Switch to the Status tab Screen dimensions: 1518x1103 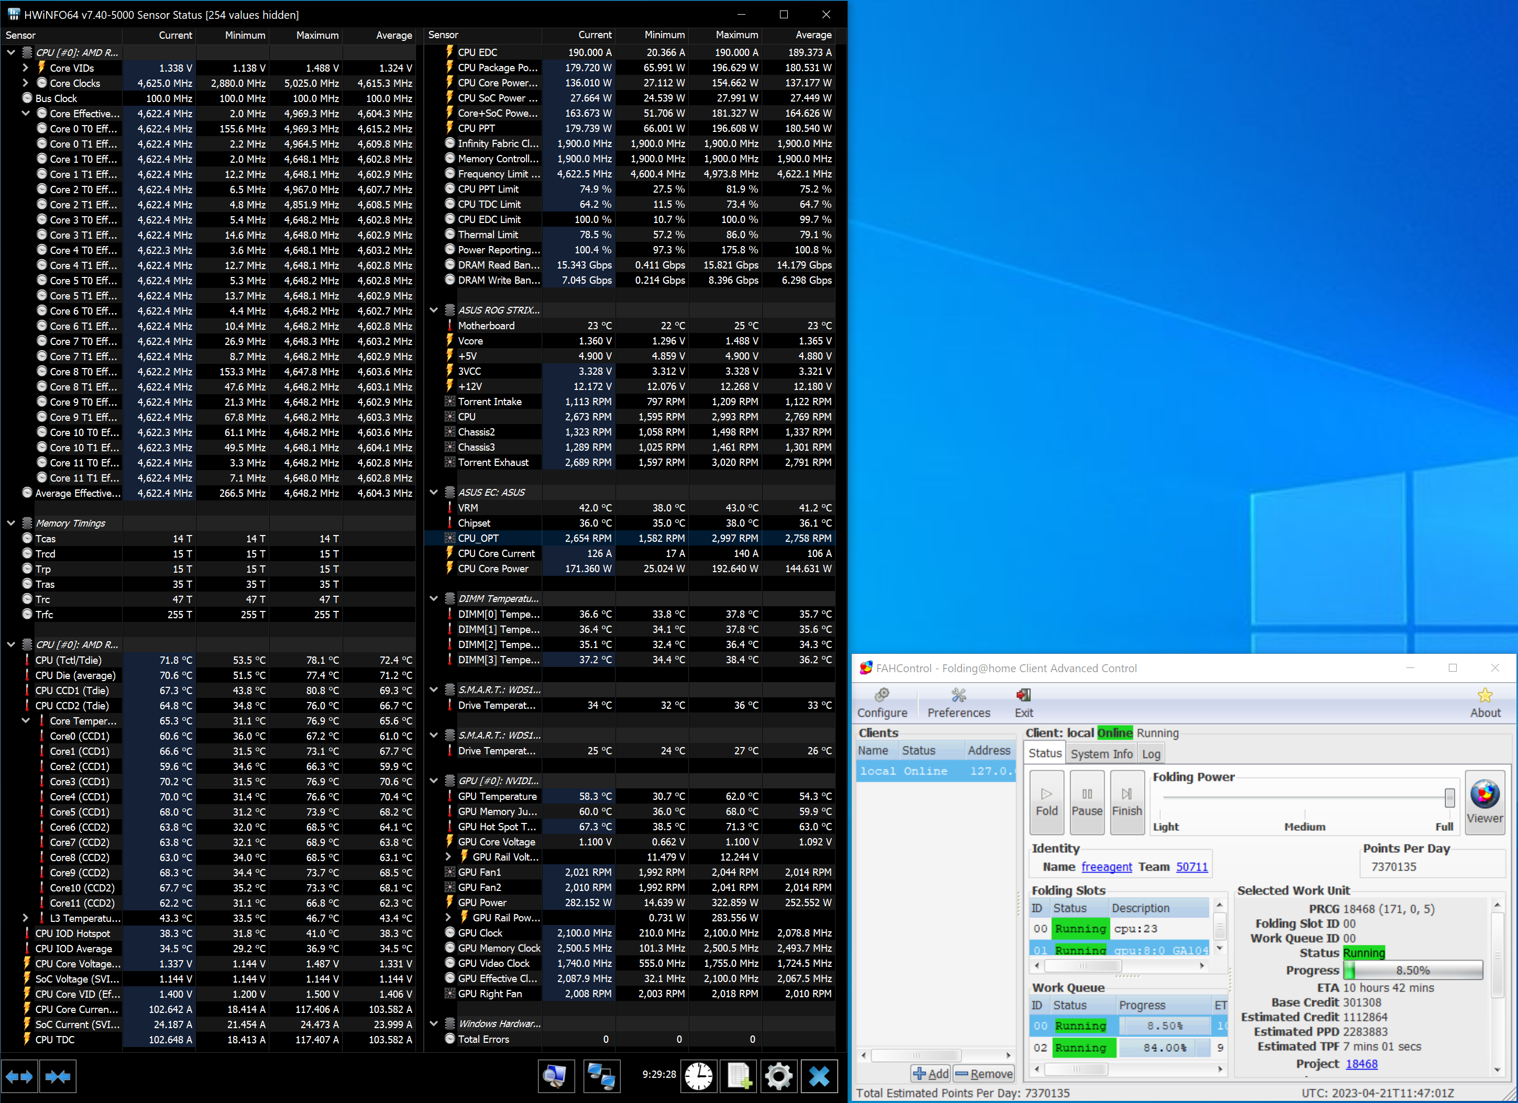pyautogui.click(x=1045, y=753)
